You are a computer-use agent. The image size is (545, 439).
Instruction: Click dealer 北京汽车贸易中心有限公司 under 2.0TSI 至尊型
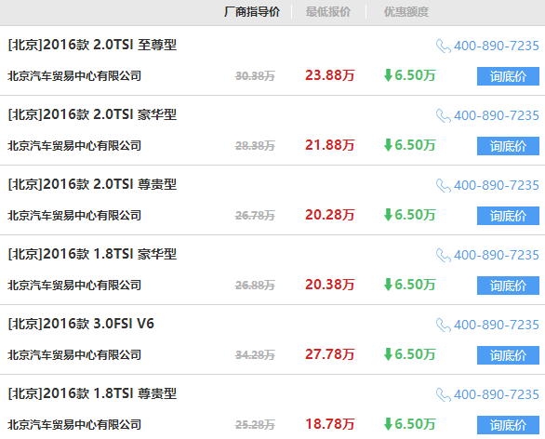[x=74, y=75]
